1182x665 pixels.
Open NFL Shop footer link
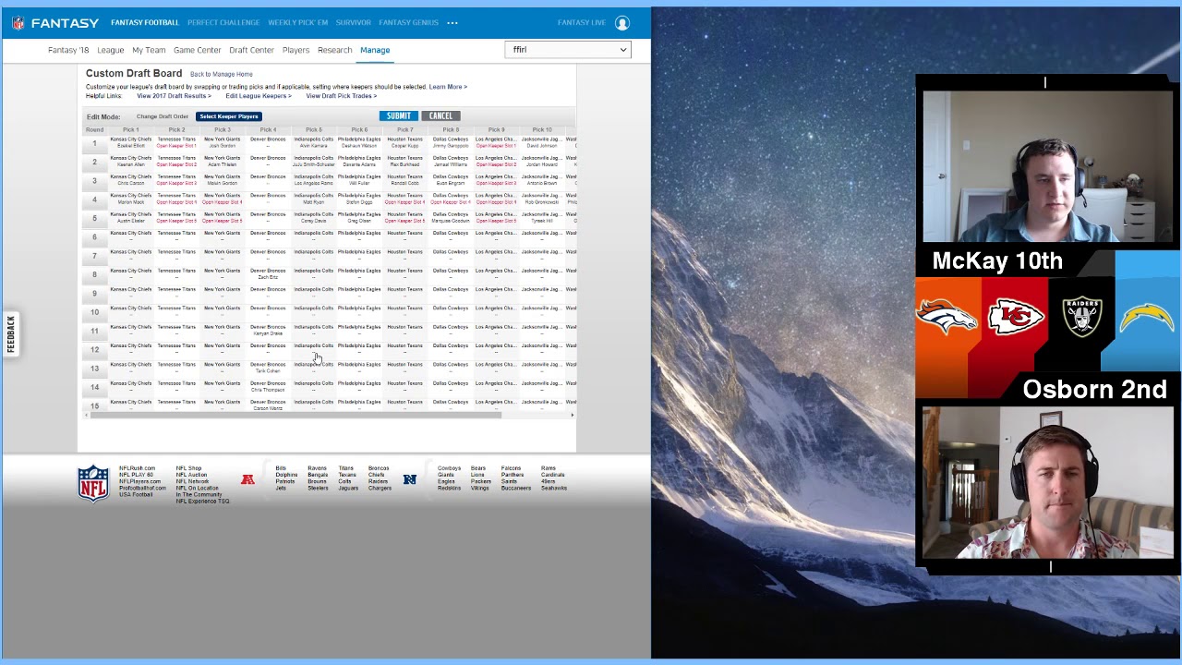[188, 468]
